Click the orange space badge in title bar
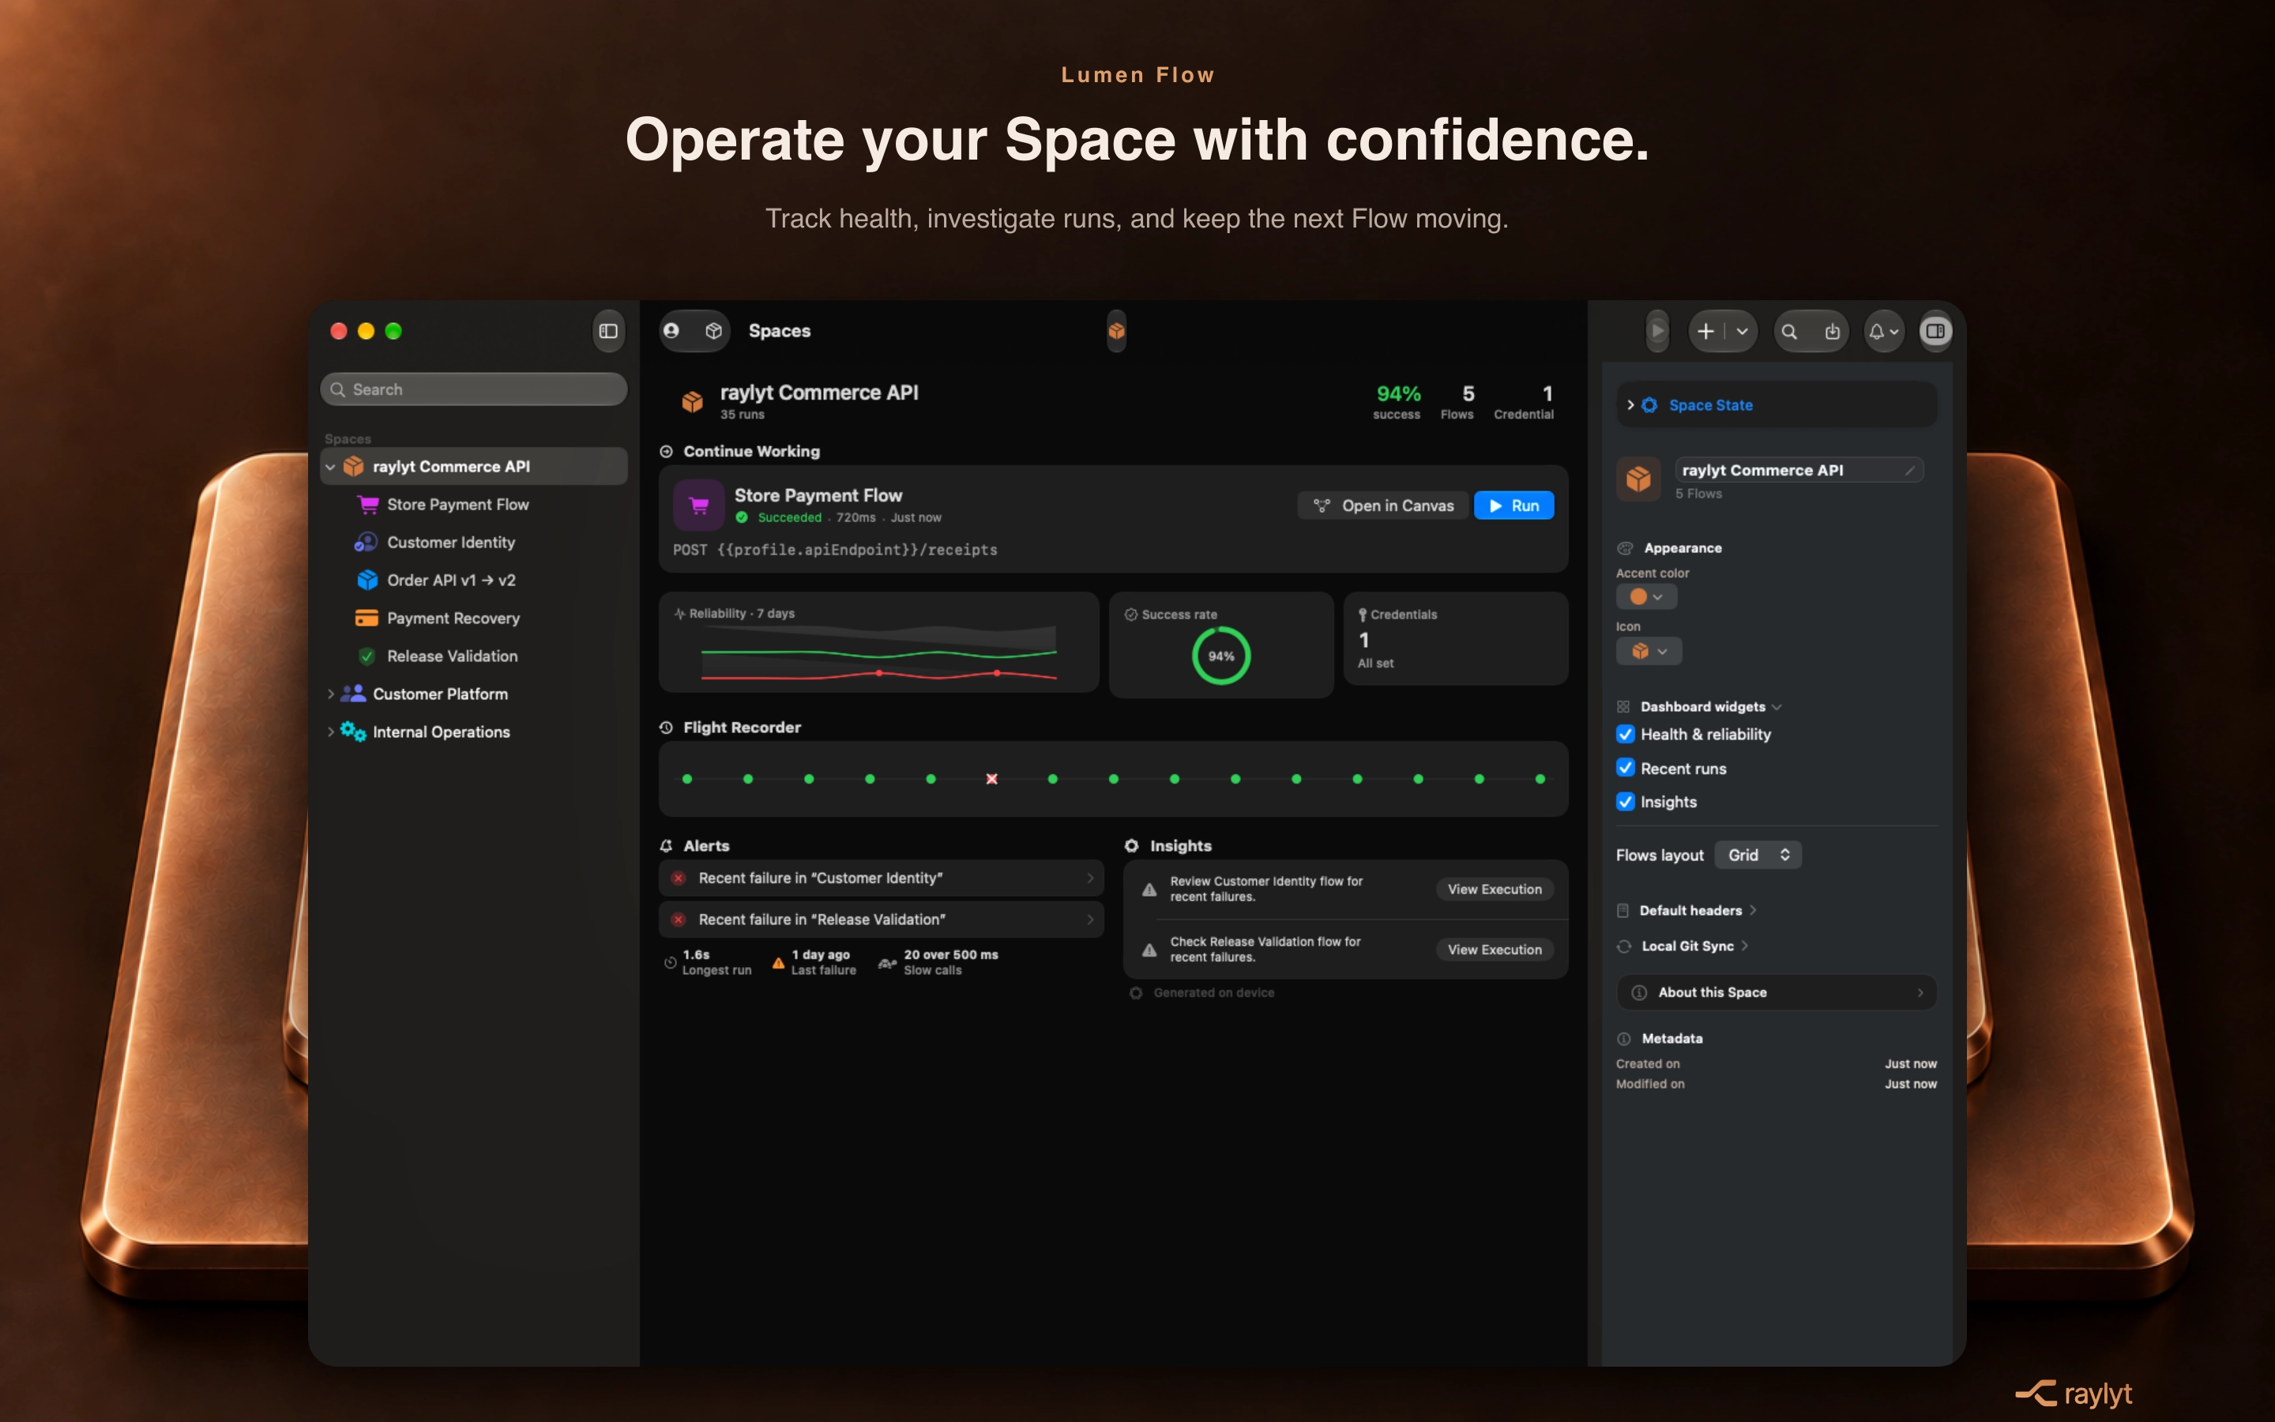The height and width of the screenshot is (1422, 2275). (x=1116, y=331)
